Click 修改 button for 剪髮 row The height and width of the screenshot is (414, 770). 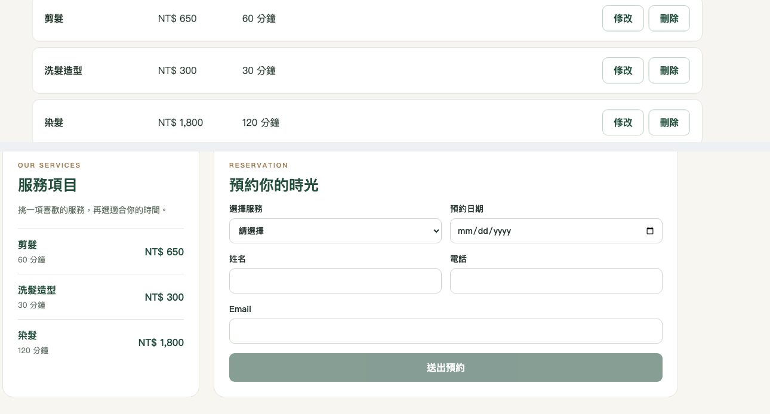point(623,18)
